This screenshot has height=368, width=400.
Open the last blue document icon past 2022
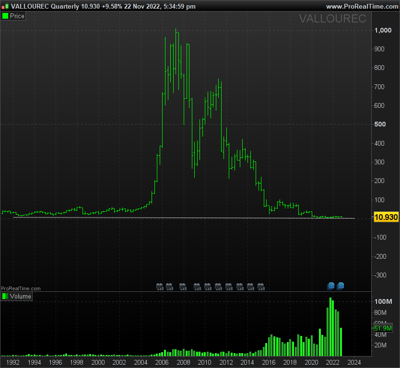(341, 286)
